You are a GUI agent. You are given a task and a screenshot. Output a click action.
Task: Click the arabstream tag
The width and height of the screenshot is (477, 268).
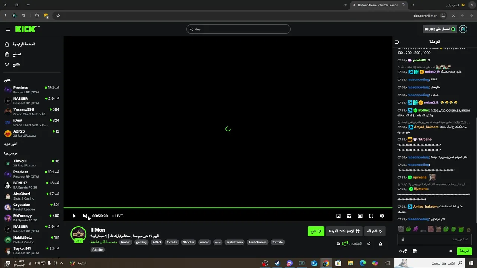[234, 242]
